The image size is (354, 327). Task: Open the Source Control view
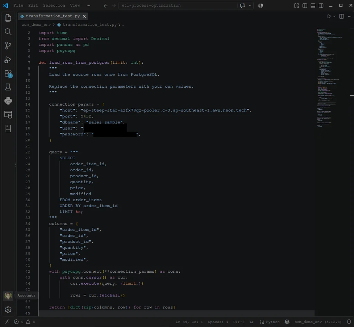click(8, 45)
